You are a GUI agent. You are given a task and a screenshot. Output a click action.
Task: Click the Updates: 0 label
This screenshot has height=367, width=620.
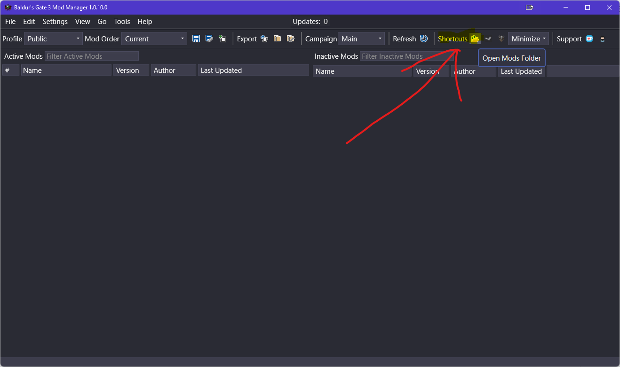310,22
